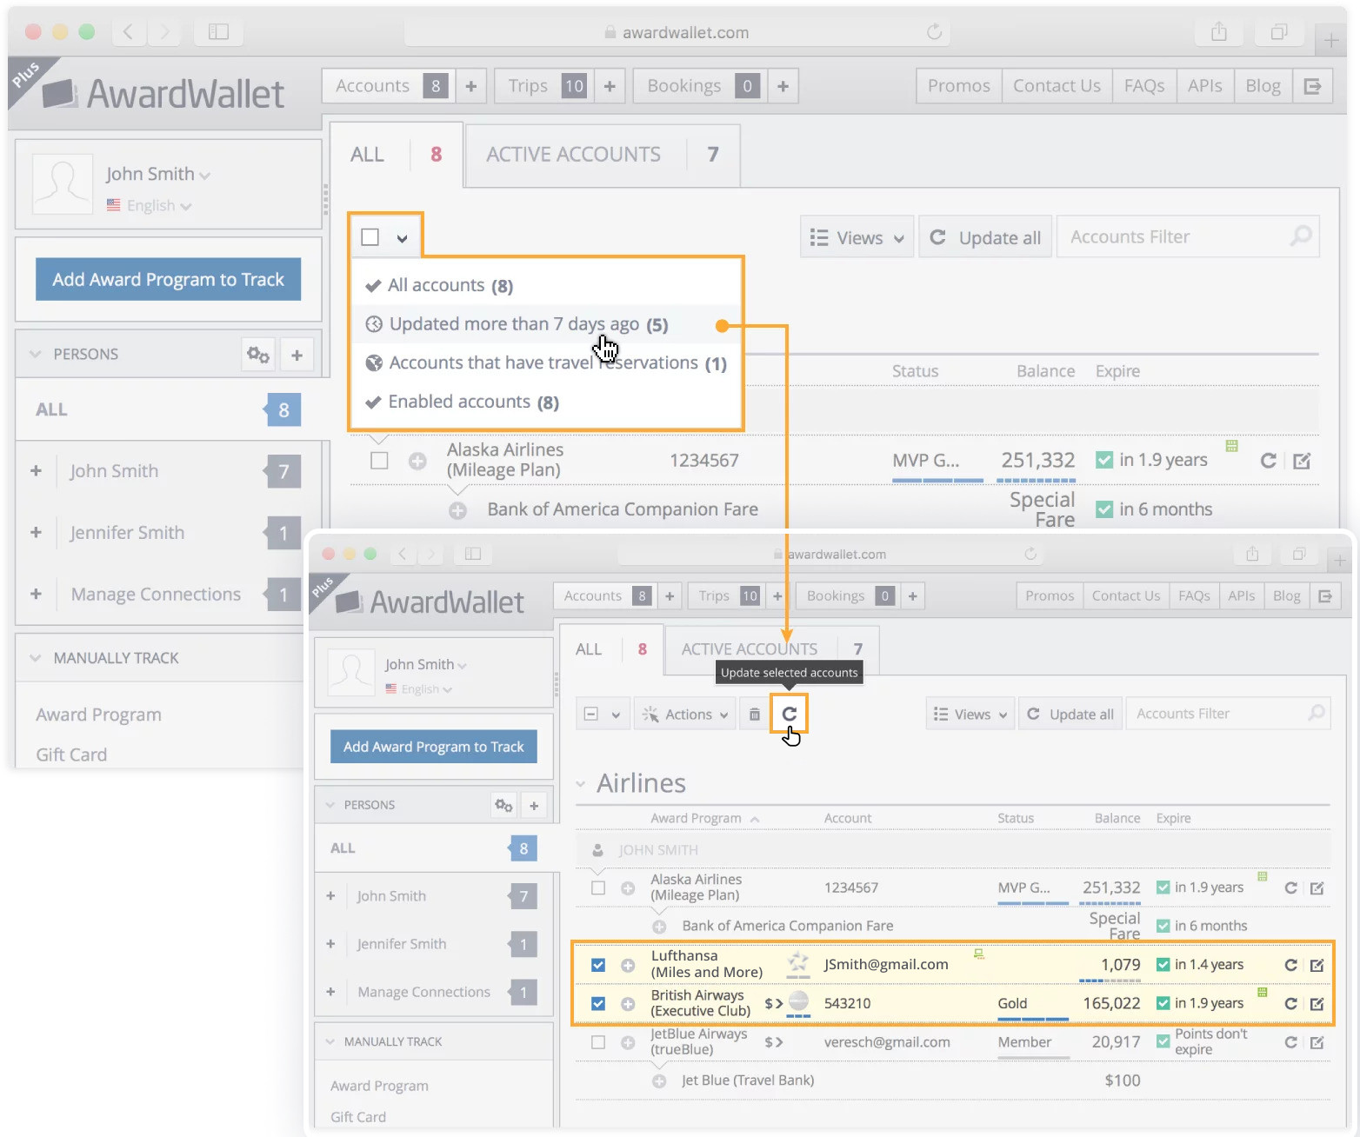Click MVP status progress bar in back window
1360x1137 pixels.
(x=937, y=480)
